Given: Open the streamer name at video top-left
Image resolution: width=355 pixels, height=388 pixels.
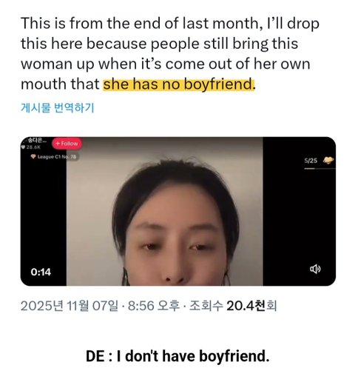Looking at the screenshot, I should (36, 141).
